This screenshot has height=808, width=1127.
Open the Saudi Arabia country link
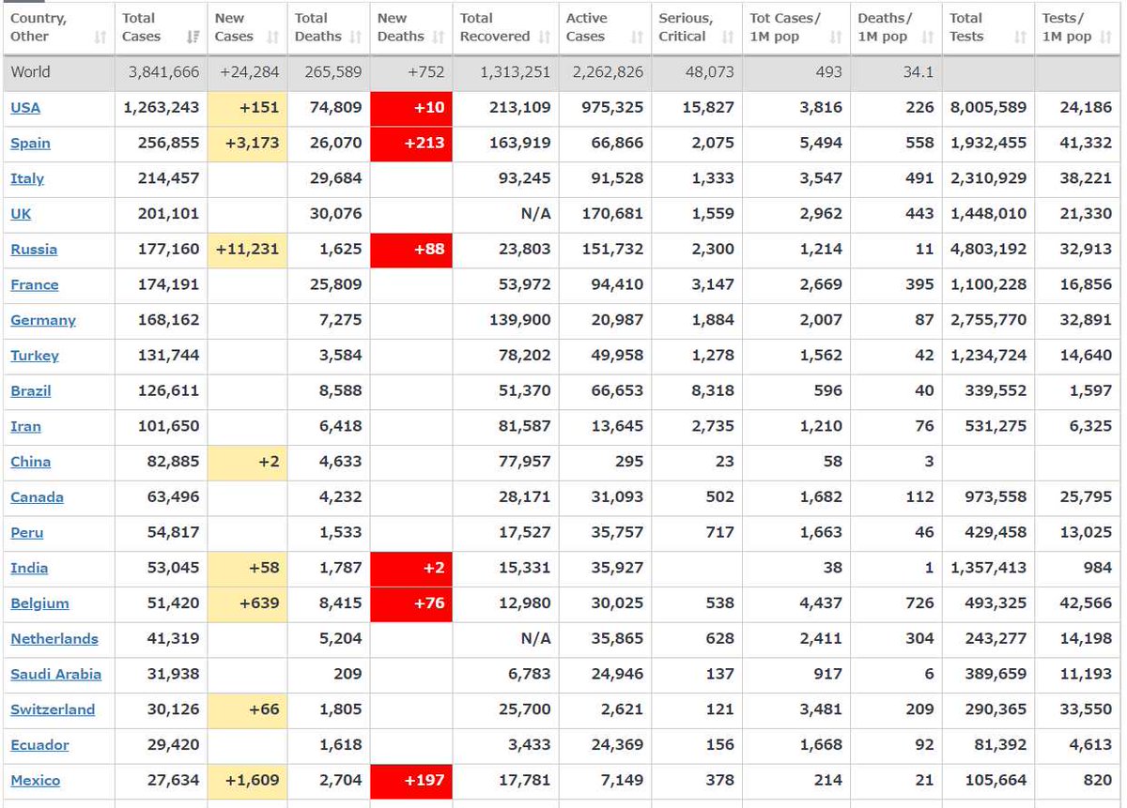(x=55, y=674)
